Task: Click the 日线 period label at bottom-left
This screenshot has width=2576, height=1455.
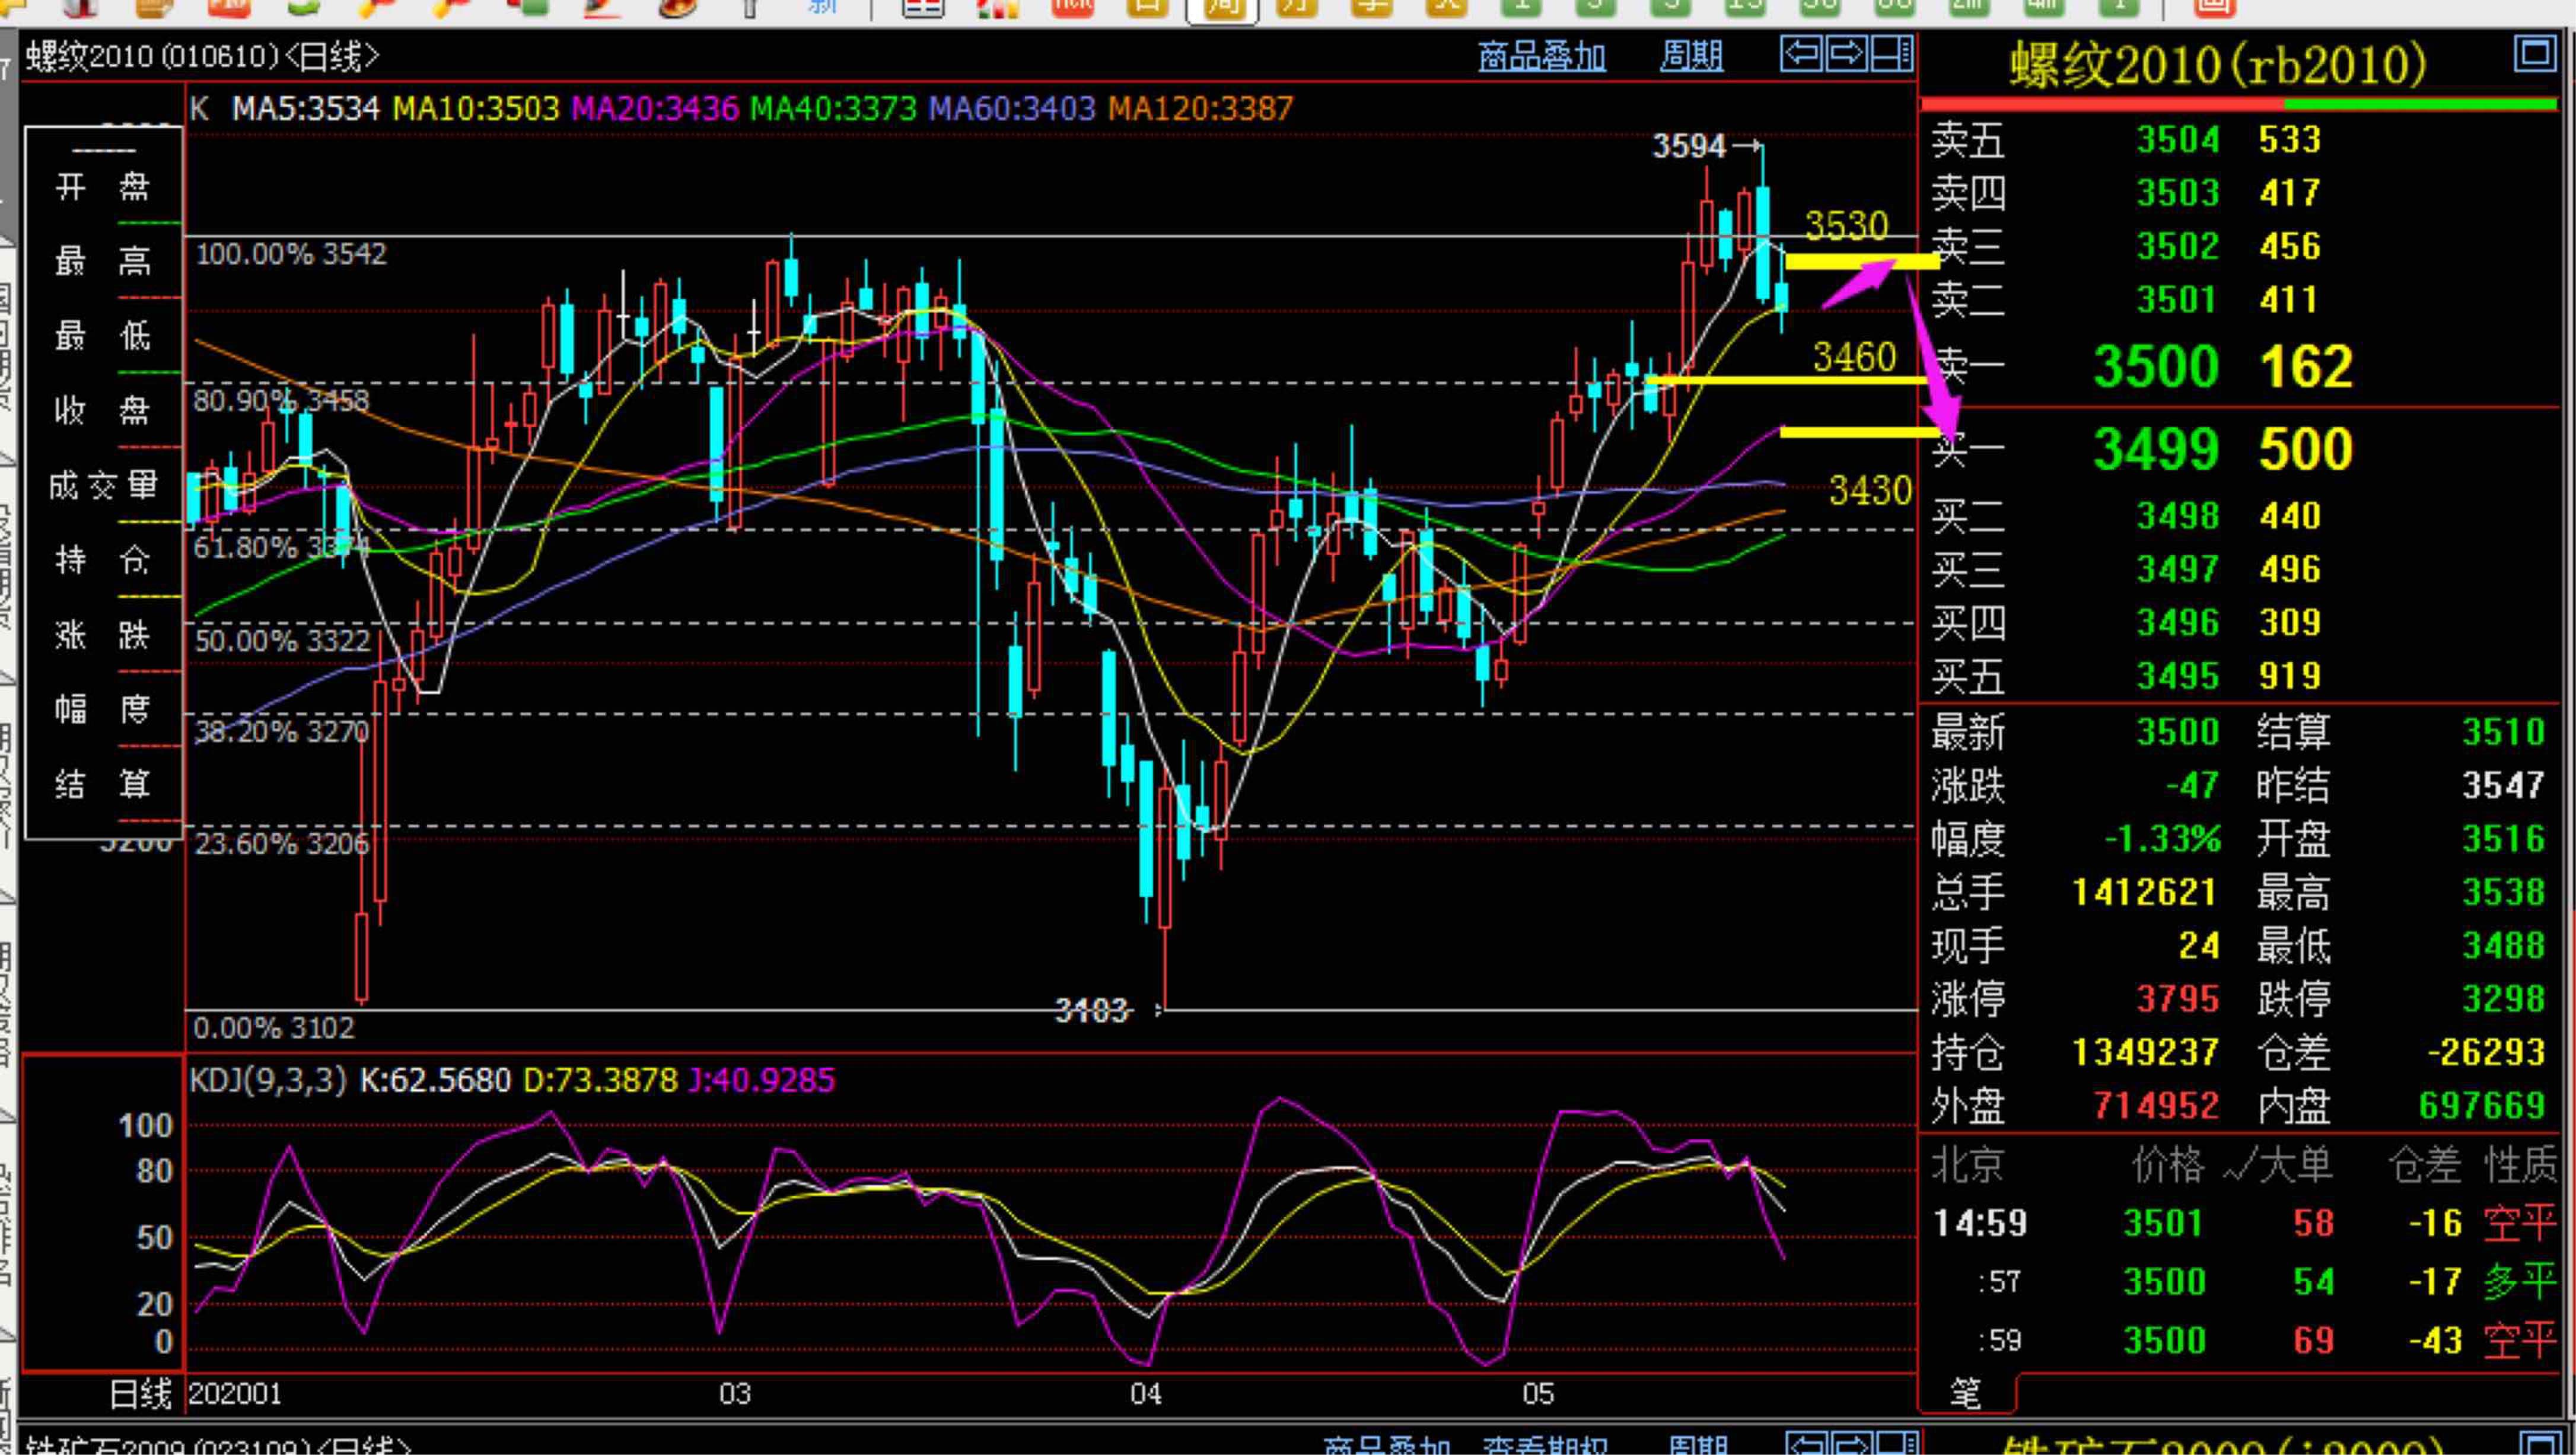Action: click(140, 1393)
